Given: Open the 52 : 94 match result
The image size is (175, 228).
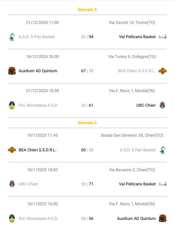Looking at the screenshot, I should coord(87,37).
